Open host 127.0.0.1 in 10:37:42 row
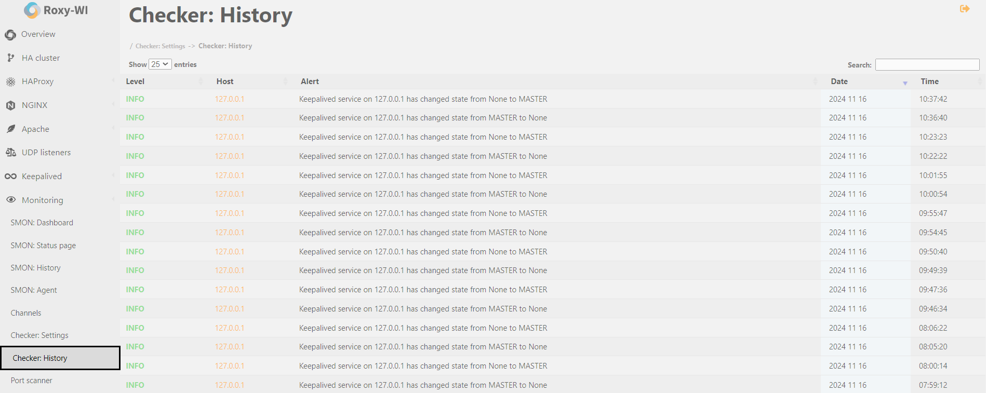This screenshot has width=986, height=393. [229, 99]
